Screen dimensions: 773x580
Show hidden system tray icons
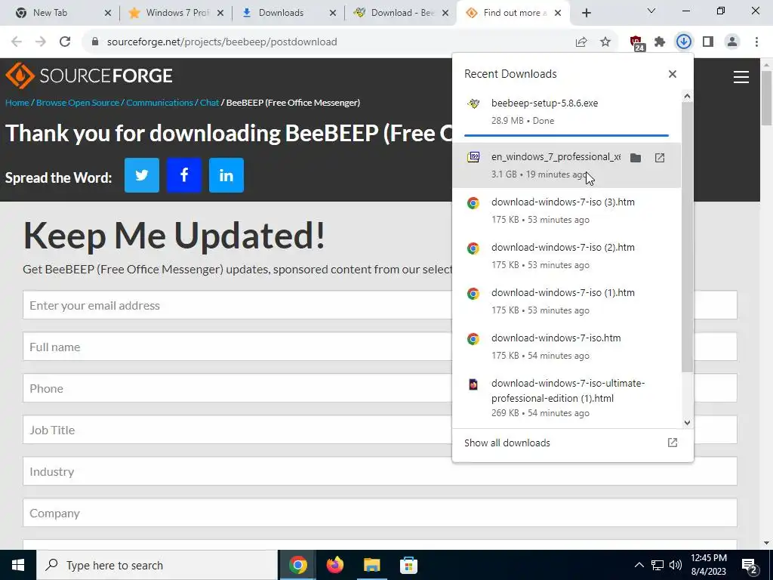tap(639, 565)
